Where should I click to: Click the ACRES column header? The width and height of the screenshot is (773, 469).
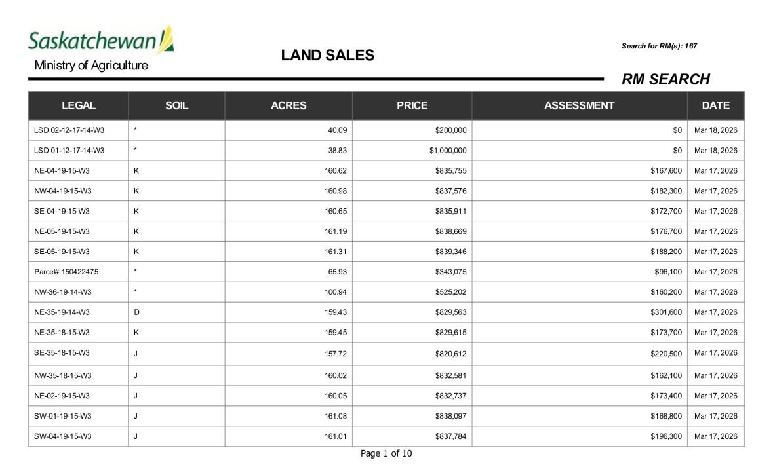coord(288,105)
